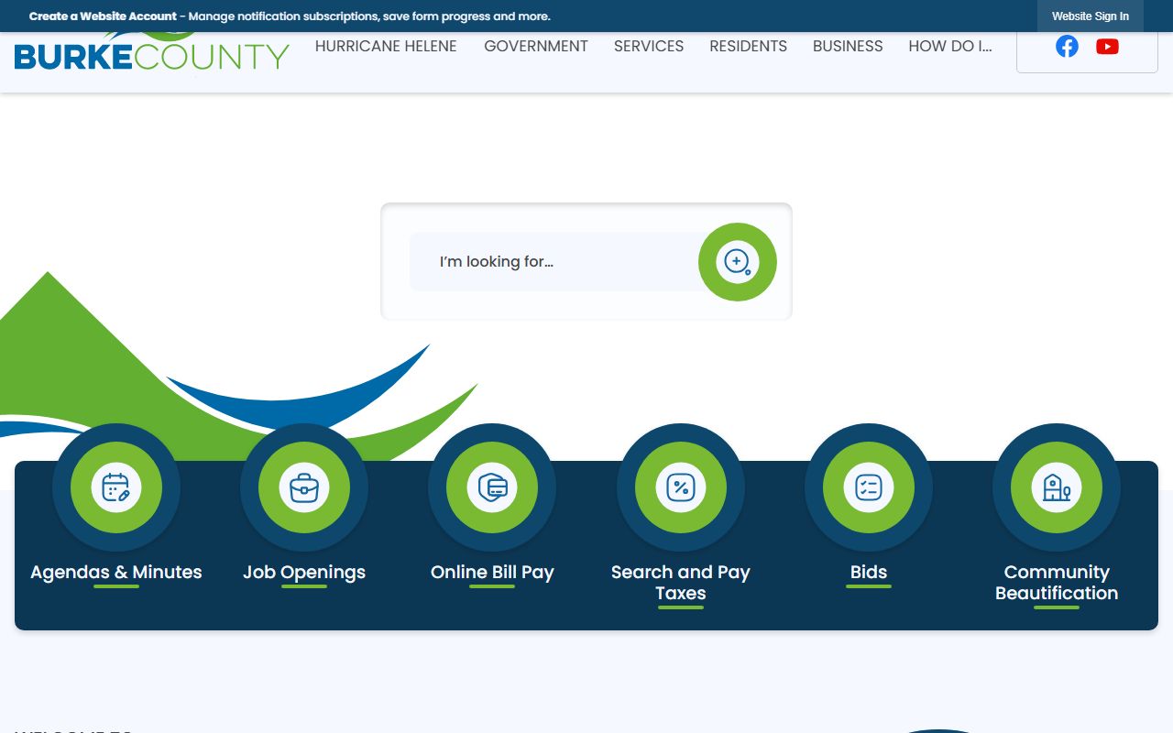1173x733 pixels.
Task: Expand the Residents navigation menu
Action: coord(748,47)
